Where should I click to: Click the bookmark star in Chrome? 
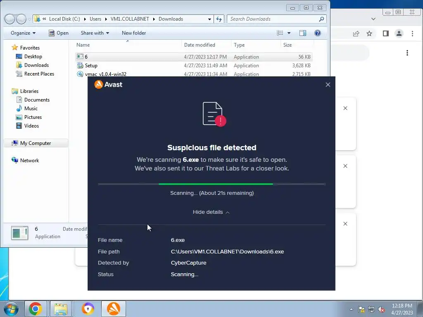pyautogui.click(x=369, y=33)
